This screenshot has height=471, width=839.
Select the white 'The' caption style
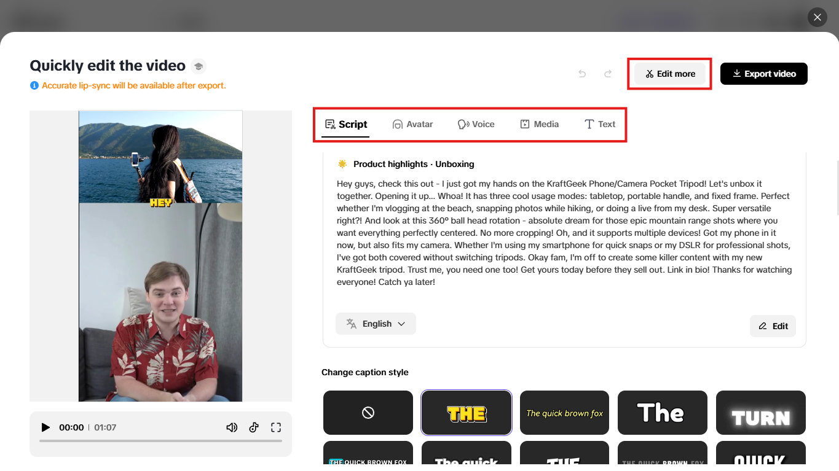coord(663,413)
